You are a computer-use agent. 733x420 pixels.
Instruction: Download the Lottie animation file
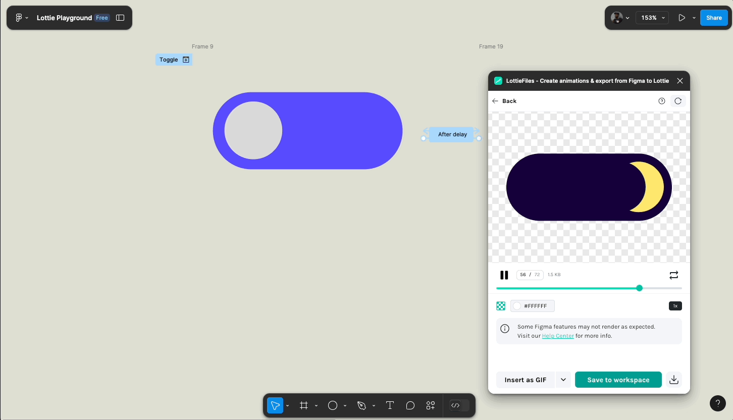(x=673, y=380)
